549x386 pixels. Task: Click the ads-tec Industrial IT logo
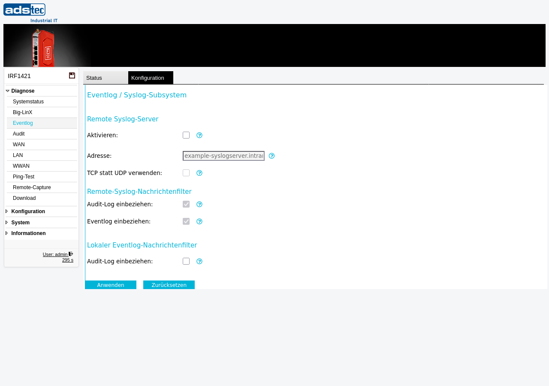30,13
